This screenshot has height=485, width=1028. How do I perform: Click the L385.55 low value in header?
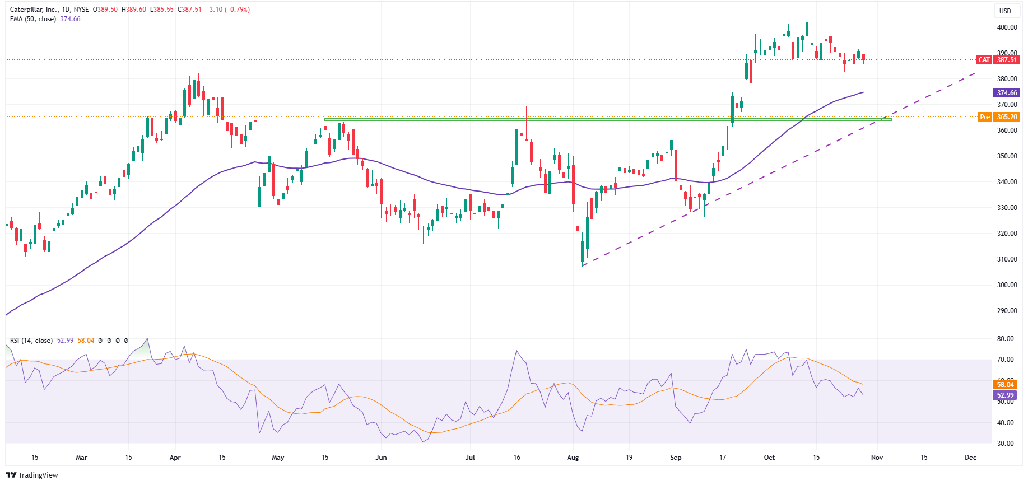(x=162, y=10)
